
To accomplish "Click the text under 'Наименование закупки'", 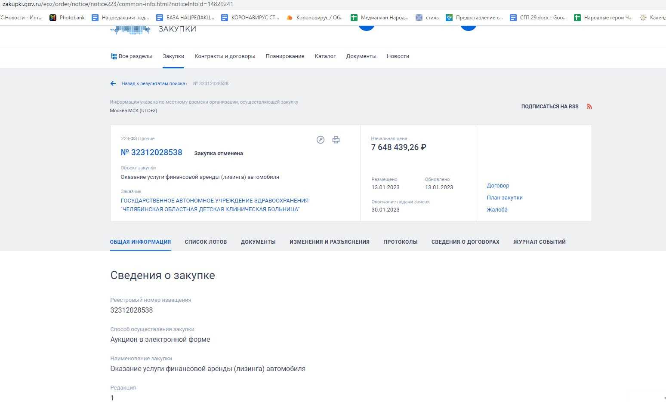I will coord(208,369).
